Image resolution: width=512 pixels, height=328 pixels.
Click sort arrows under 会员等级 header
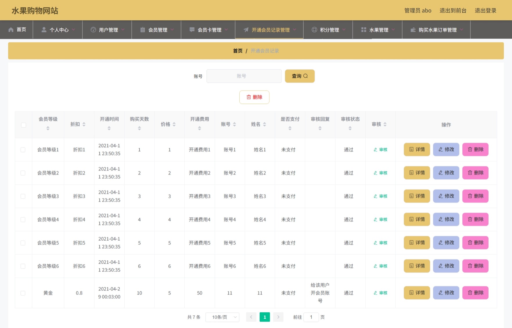tap(48, 128)
